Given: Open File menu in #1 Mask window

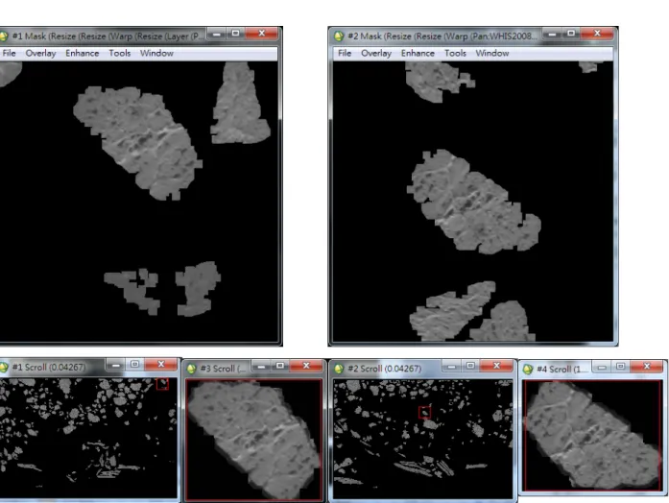Looking at the screenshot, I should tap(9, 54).
